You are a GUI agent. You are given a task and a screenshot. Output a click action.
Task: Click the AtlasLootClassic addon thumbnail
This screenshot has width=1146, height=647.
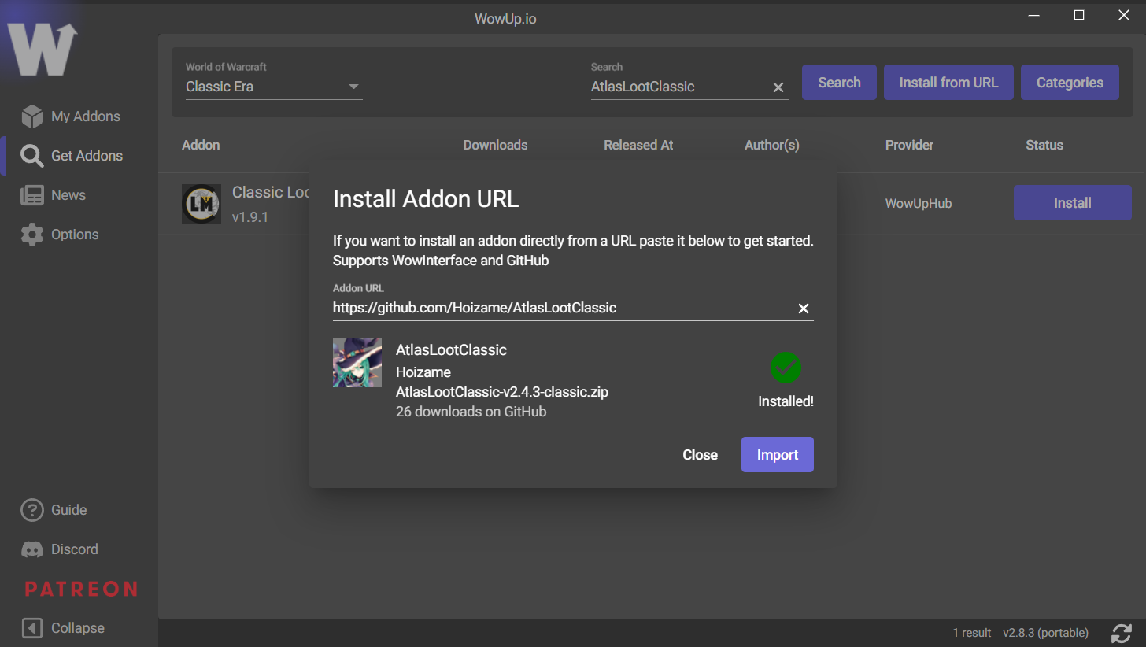tap(357, 362)
